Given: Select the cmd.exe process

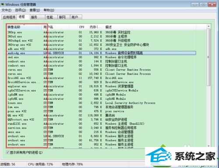Looking at the screenshot, I should pos(101,57).
